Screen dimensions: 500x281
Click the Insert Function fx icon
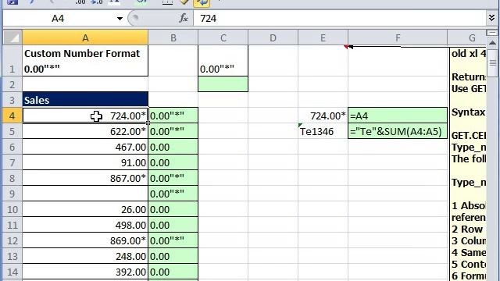coord(184,18)
